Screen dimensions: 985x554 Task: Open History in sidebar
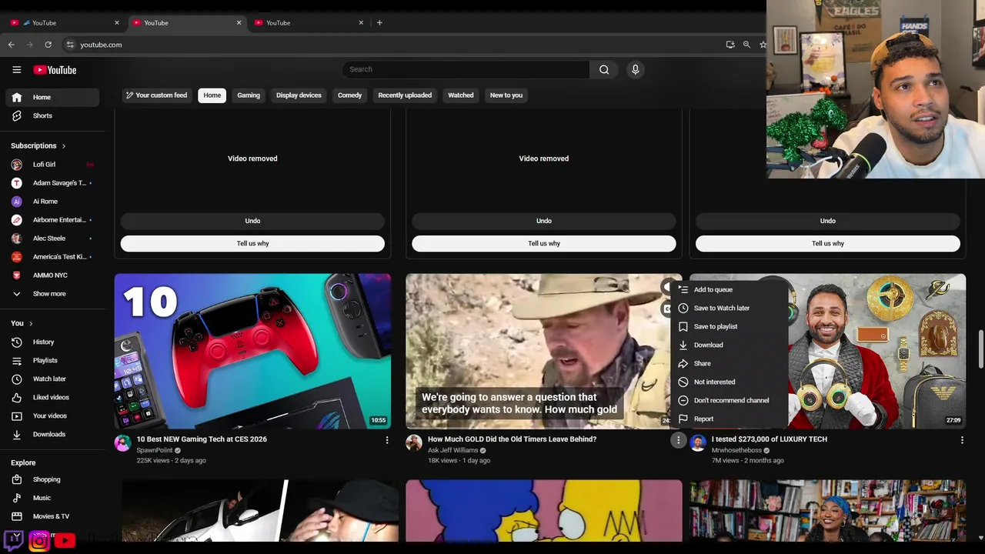(52, 342)
